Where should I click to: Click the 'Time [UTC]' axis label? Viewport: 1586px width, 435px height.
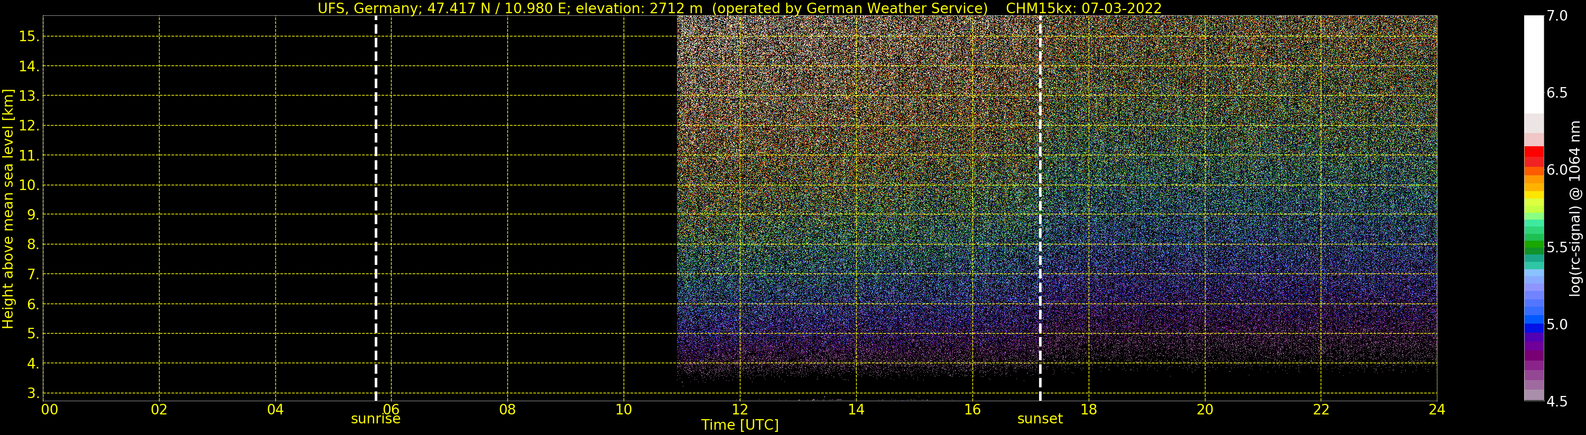click(739, 425)
